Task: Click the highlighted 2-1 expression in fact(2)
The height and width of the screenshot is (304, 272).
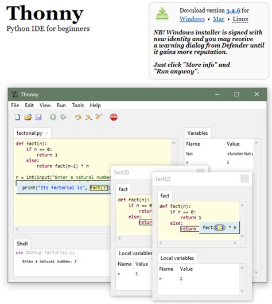Action: [x=219, y=227]
